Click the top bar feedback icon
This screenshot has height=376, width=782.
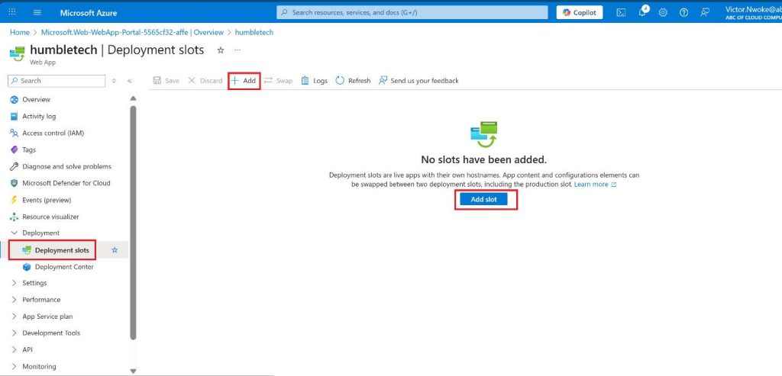705,12
